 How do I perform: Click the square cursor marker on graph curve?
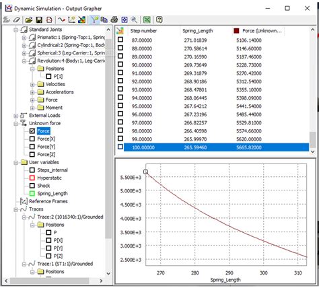click(145, 172)
